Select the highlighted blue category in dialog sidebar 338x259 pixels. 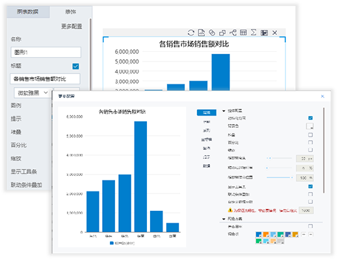coord(207,112)
